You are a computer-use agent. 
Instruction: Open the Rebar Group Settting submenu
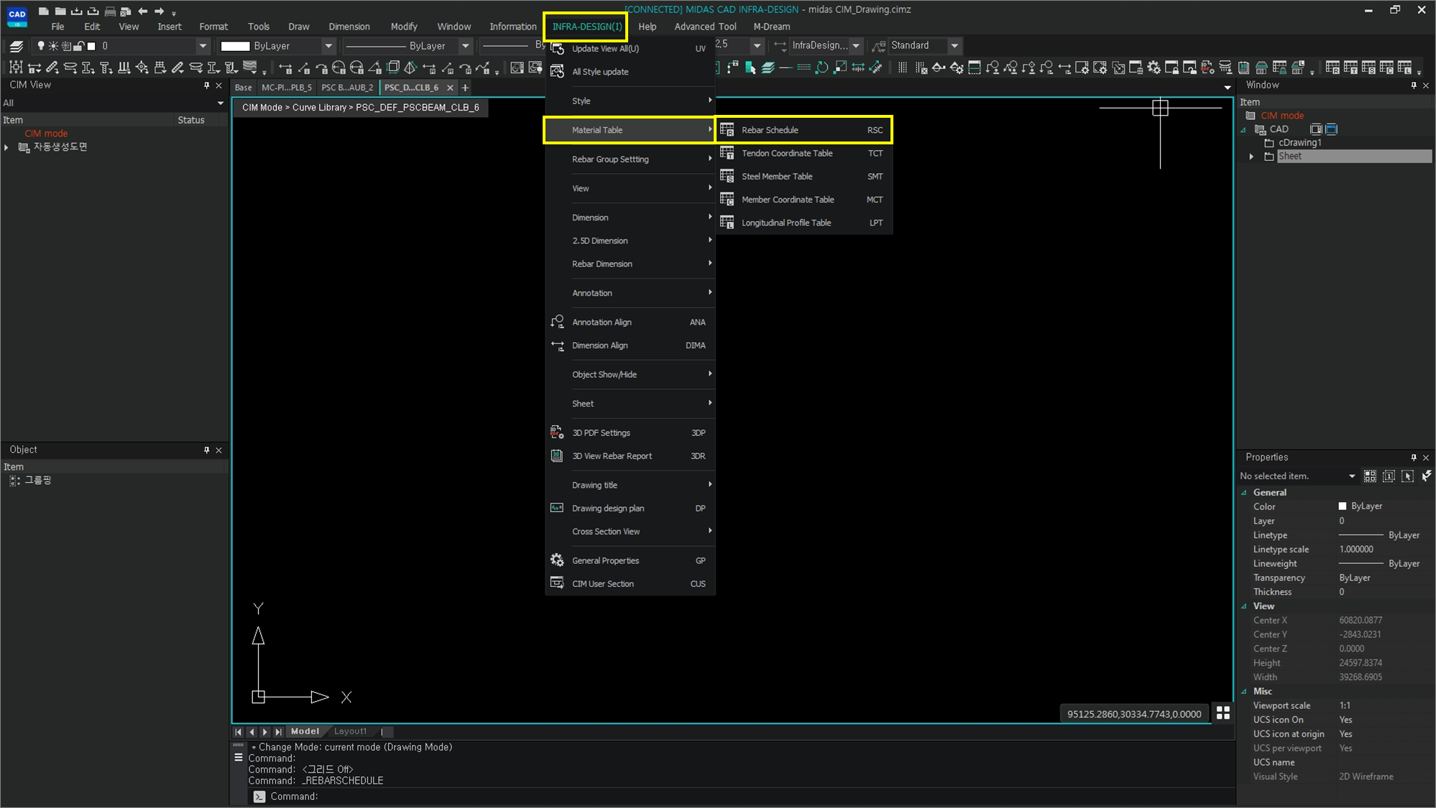[630, 159]
